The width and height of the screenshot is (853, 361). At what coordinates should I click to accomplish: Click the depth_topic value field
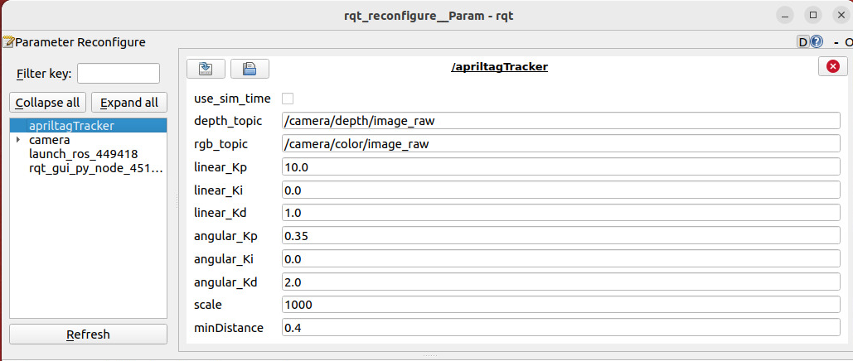(x=561, y=121)
